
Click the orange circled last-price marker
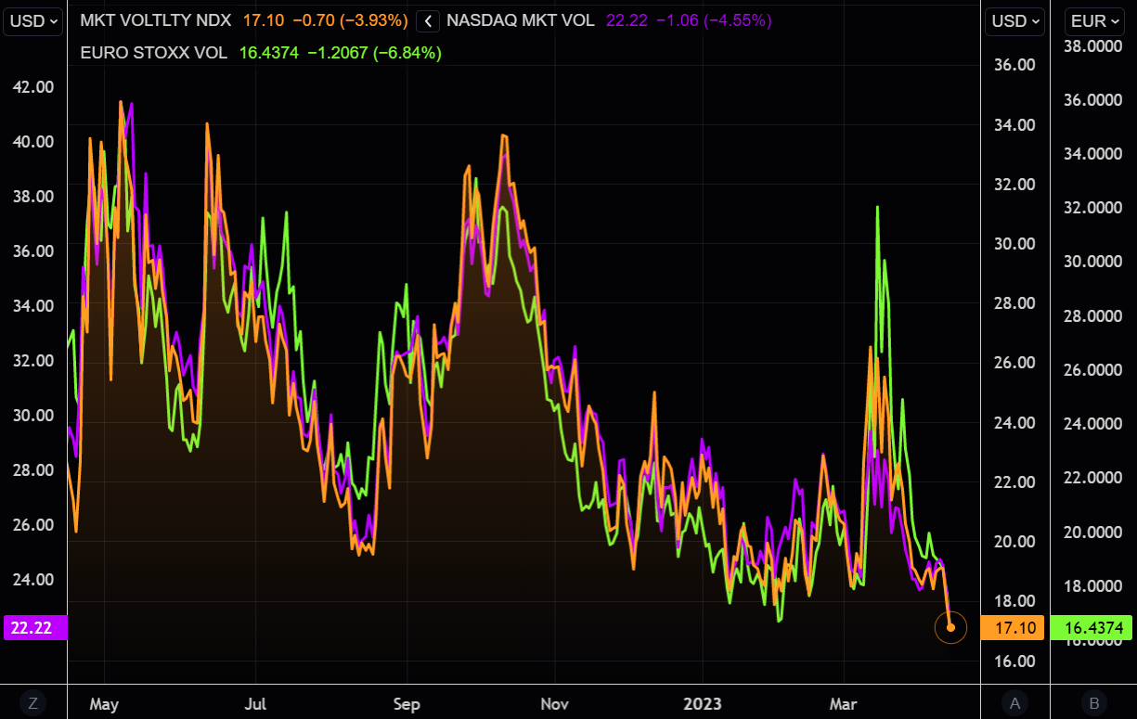(950, 628)
